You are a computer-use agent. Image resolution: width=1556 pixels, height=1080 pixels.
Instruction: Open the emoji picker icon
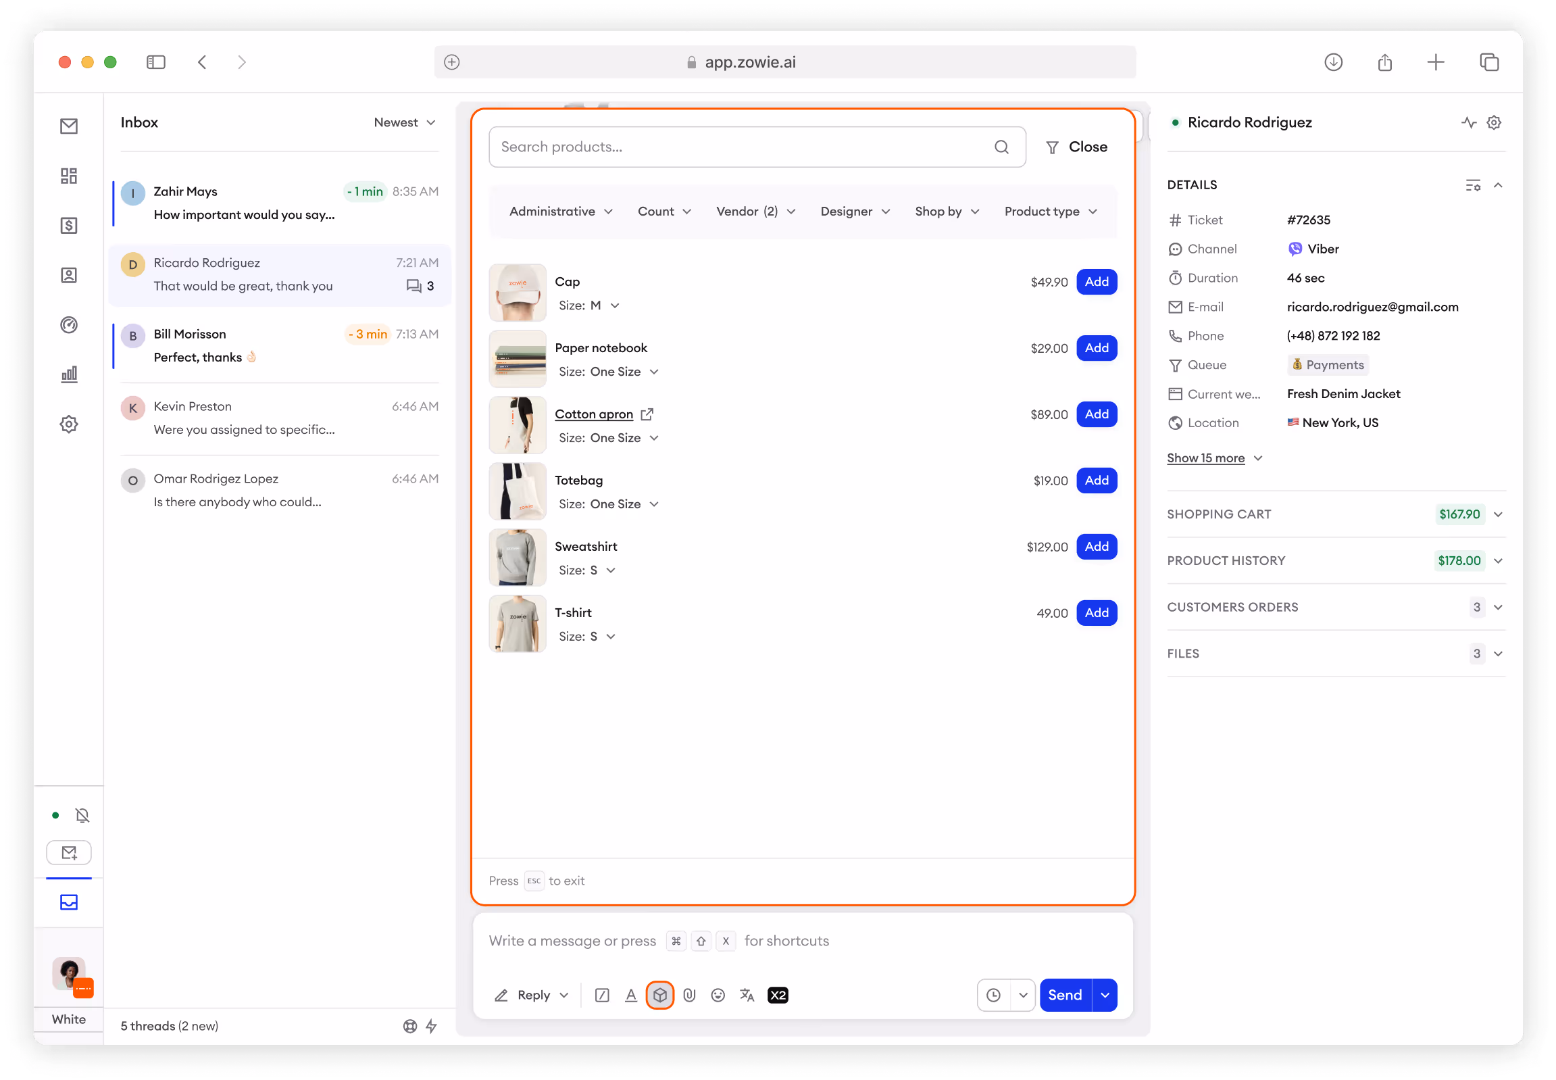[718, 995]
